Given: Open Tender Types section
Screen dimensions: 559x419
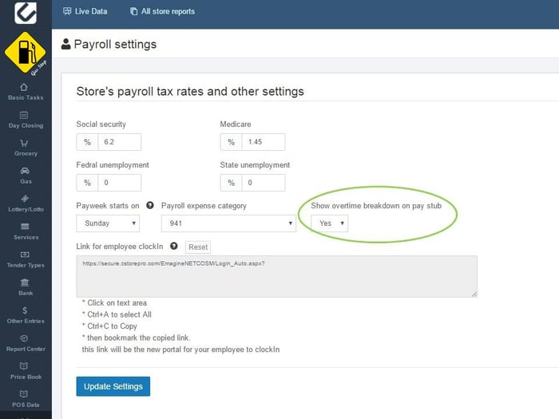Looking at the screenshot, I should point(25,259).
